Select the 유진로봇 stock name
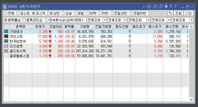198x107 pixels. 16,46
